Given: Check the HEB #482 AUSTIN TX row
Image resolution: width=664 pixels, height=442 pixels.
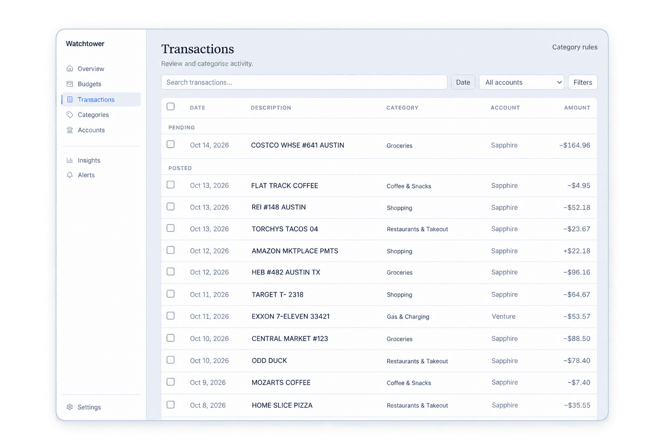Looking at the screenshot, I should pyautogui.click(x=171, y=272).
